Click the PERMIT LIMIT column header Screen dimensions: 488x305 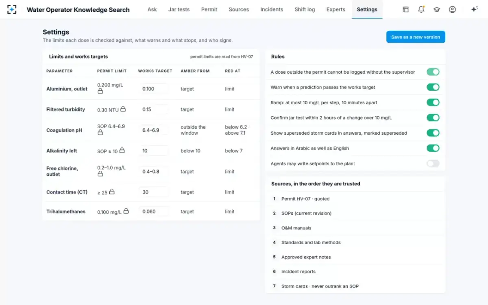coord(112,71)
